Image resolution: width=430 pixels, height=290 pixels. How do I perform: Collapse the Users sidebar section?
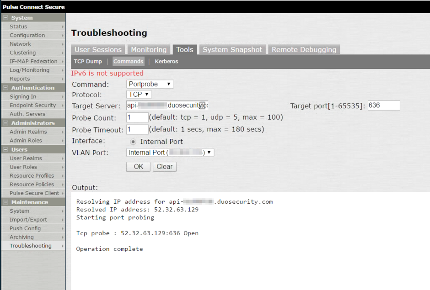[6, 149]
